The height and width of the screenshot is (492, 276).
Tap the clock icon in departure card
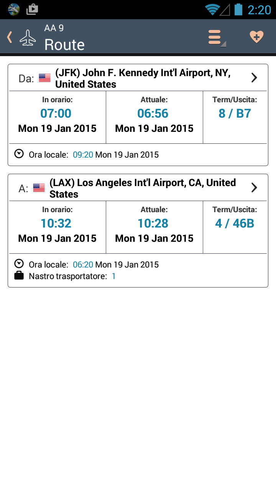click(x=19, y=154)
